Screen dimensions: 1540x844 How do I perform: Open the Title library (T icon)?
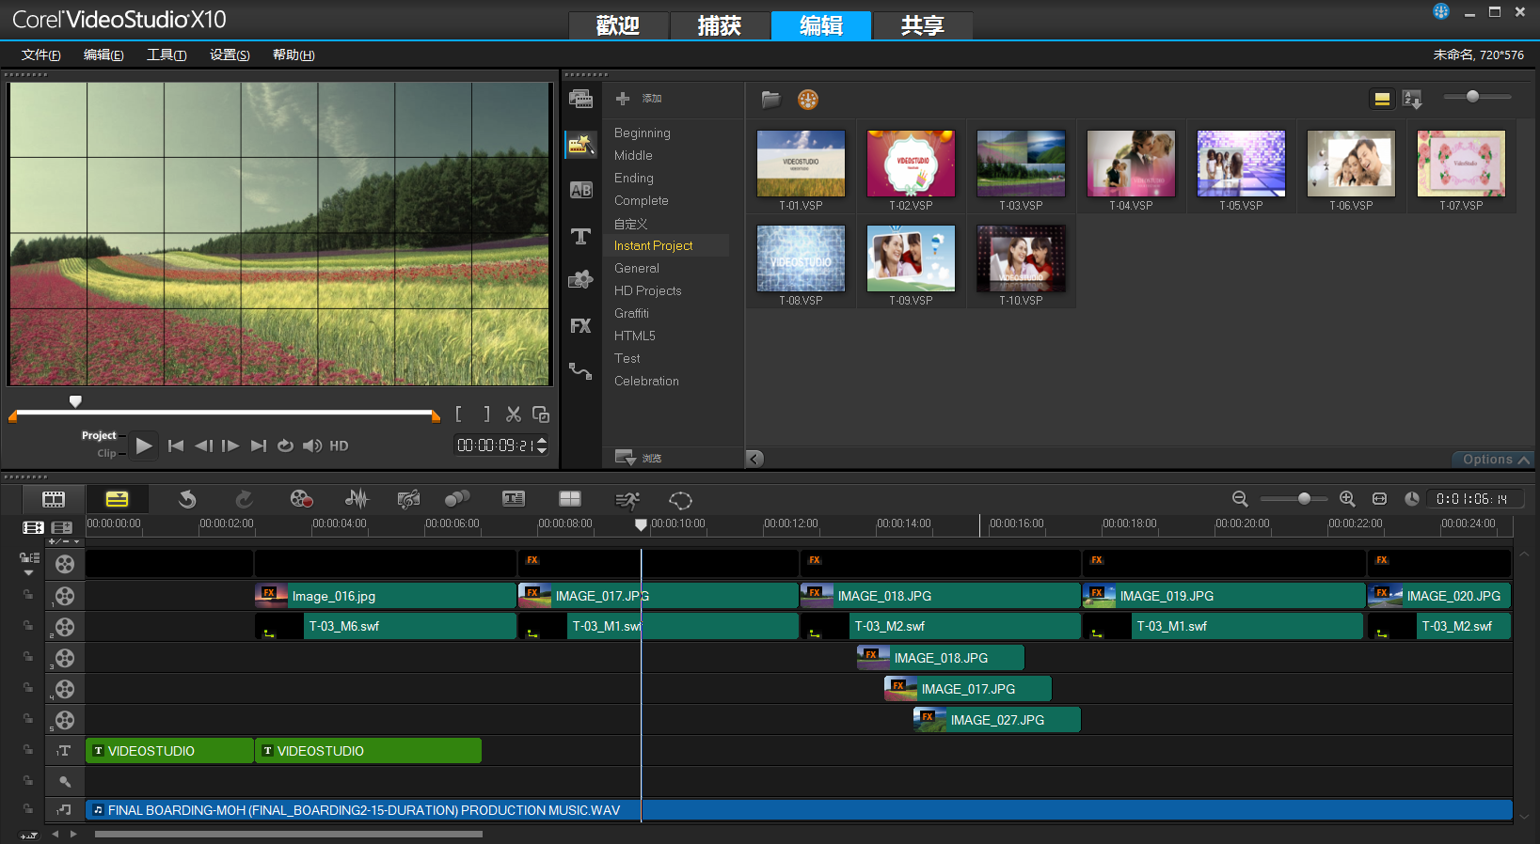pyautogui.click(x=580, y=236)
